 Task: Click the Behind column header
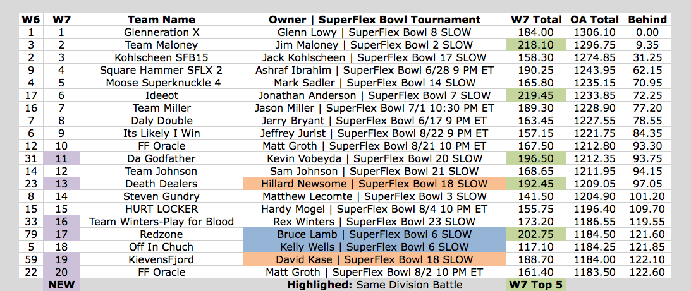tap(647, 20)
